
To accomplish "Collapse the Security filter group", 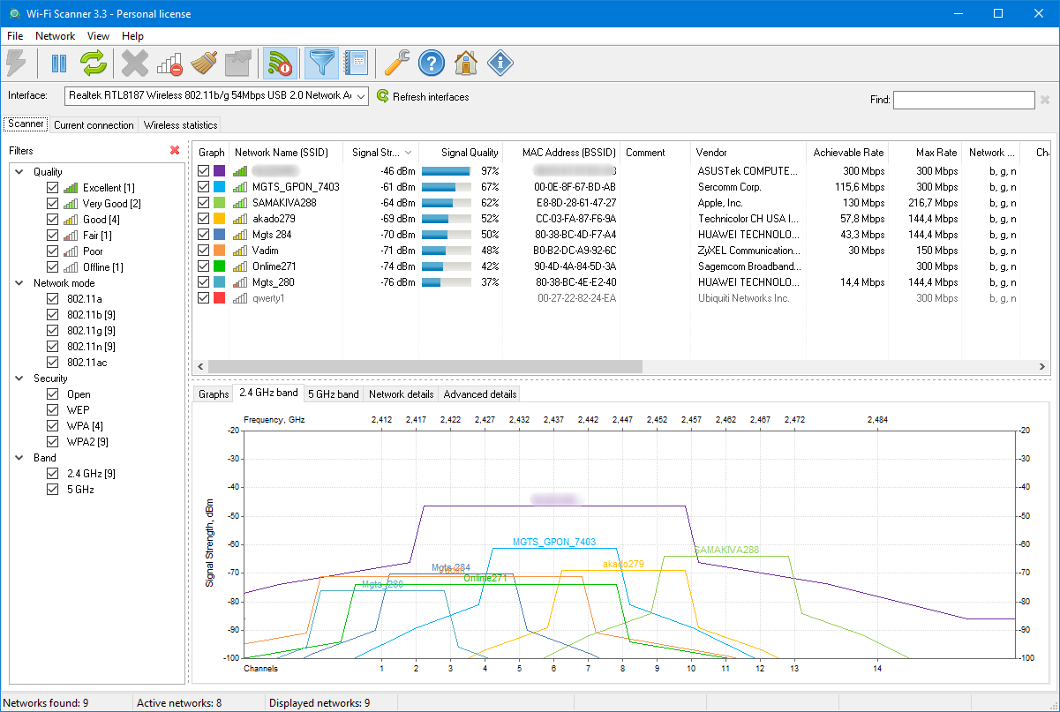I will [x=20, y=378].
